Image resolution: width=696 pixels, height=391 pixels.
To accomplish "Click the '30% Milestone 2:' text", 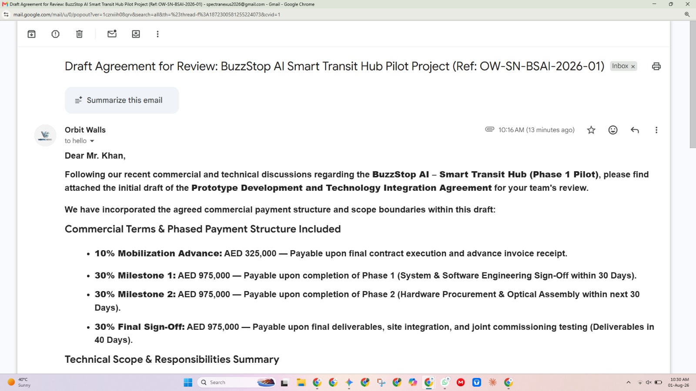I will [135, 294].
